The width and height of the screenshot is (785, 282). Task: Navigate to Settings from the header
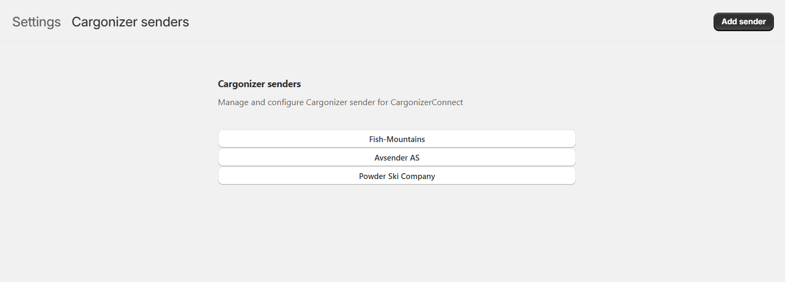tap(36, 22)
